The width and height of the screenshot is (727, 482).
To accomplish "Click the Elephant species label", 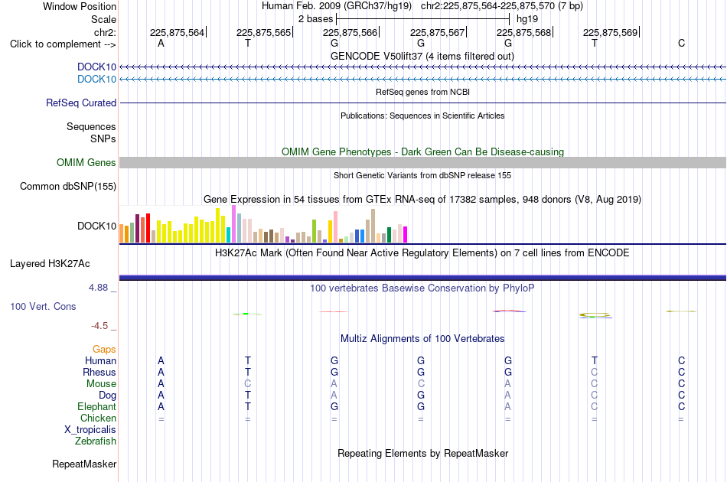I will pyautogui.click(x=96, y=406).
